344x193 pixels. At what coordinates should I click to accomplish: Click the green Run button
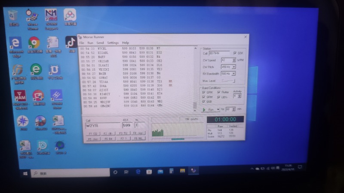coord(209,109)
